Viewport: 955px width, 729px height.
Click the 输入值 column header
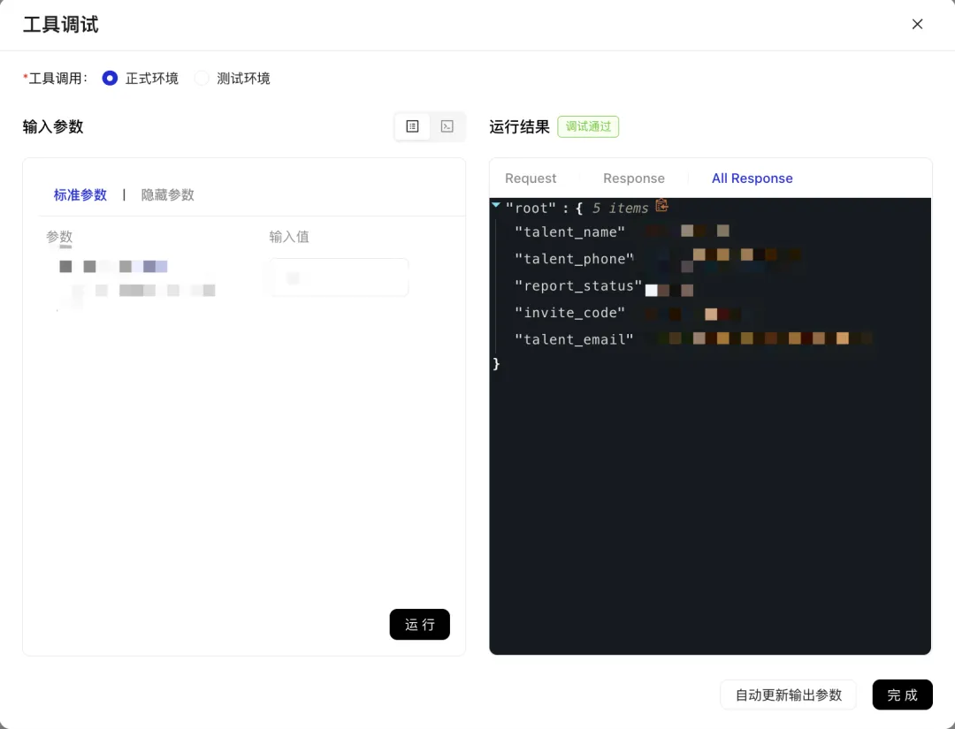coord(289,237)
